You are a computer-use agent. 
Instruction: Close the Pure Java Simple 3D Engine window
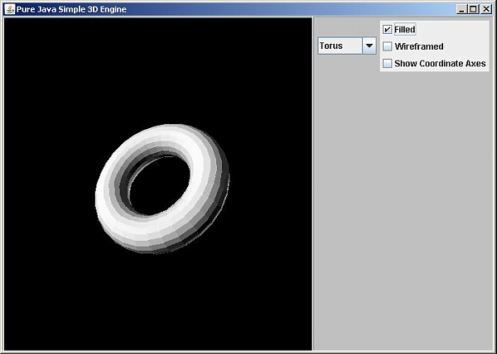click(486, 9)
